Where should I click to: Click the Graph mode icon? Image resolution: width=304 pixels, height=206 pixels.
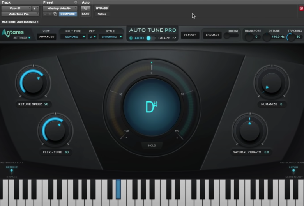174,38
